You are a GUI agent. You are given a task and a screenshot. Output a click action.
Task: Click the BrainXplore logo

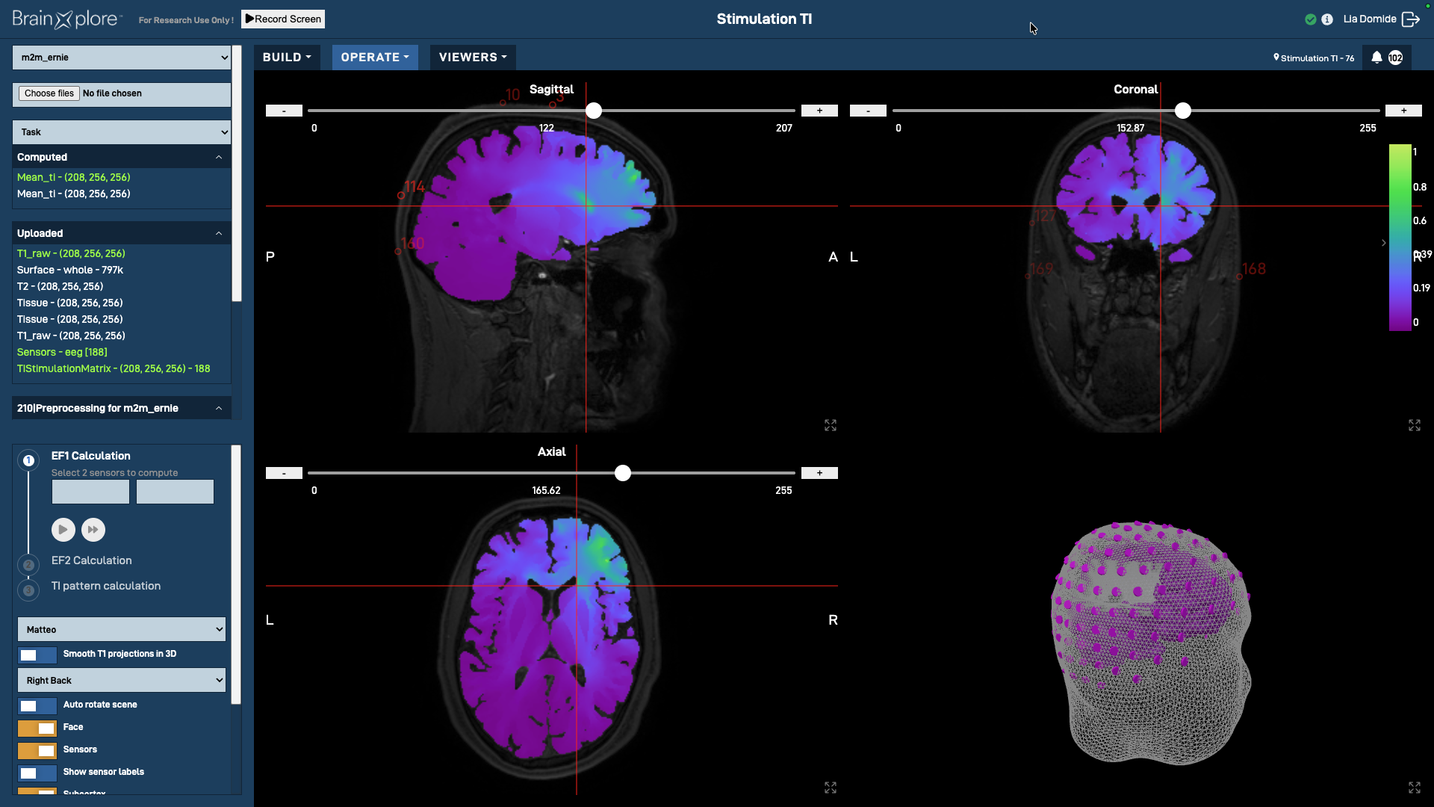(x=67, y=19)
